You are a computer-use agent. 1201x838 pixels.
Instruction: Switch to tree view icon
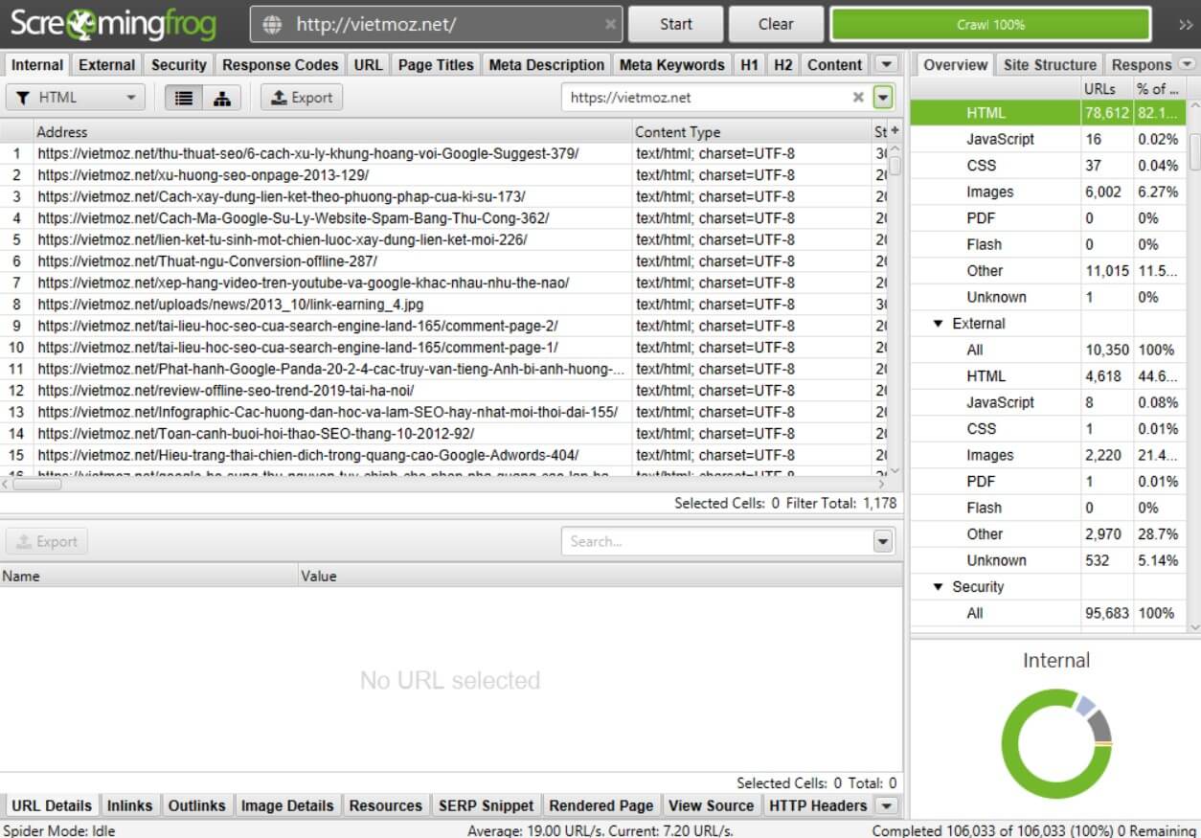[221, 98]
